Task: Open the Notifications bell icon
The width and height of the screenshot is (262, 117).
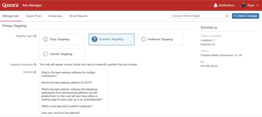Action: (x=215, y=5)
